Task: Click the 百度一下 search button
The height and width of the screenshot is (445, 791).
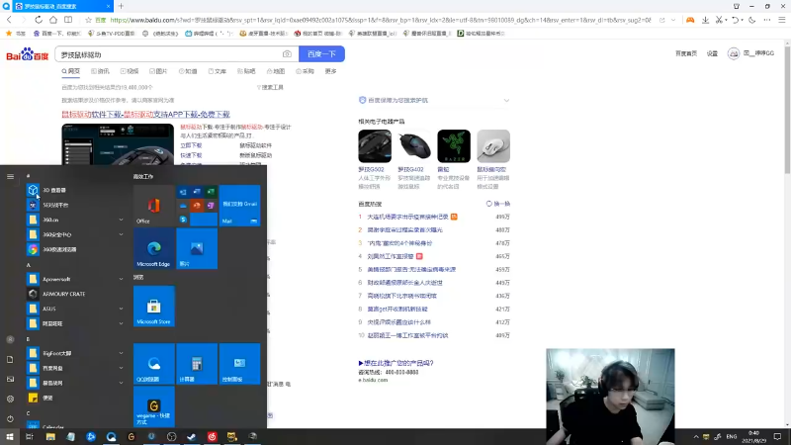Action: click(x=322, y=54)
